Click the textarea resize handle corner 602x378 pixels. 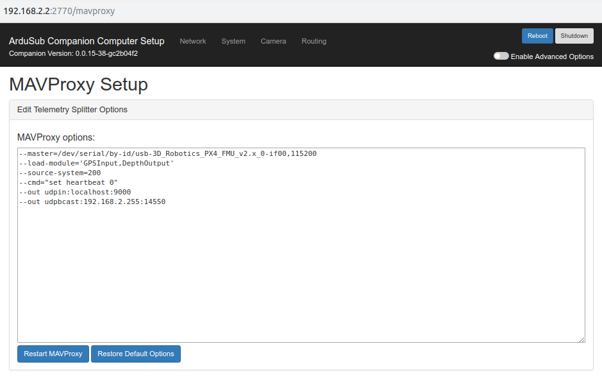[x=582, y=339]
